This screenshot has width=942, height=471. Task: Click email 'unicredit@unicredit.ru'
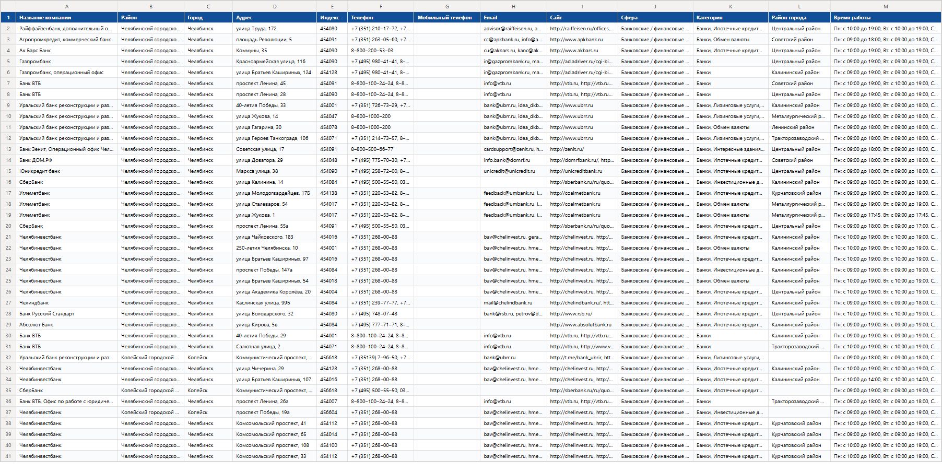click(x=514, y=171)
